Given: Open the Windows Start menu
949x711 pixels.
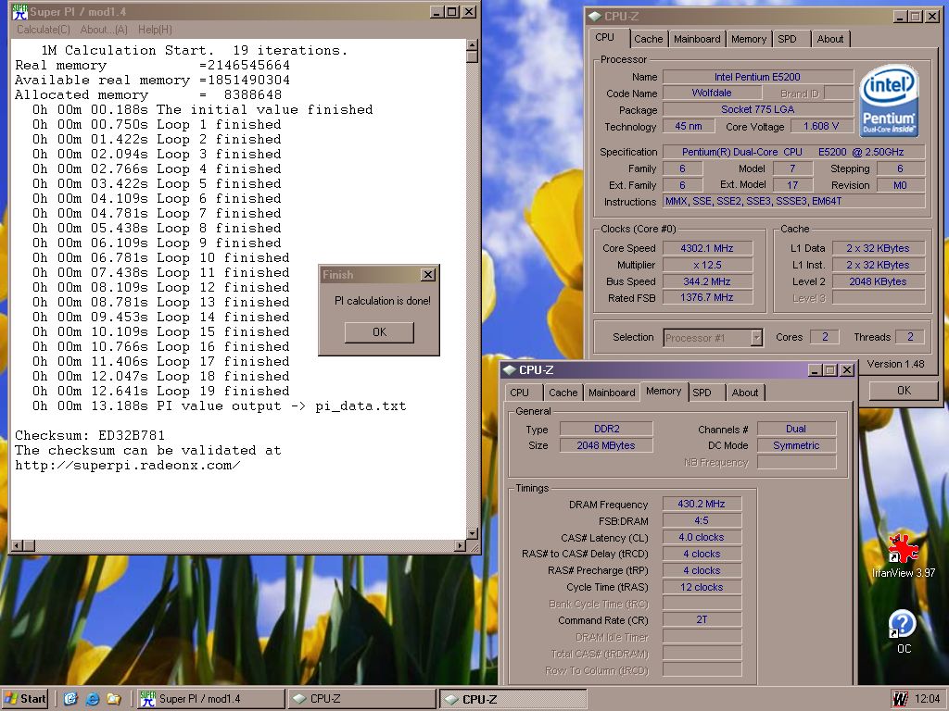Looking at the screenshot, I should click(25, 699).
